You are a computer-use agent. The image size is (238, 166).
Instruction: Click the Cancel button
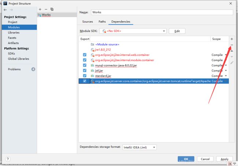click(205, 159)
